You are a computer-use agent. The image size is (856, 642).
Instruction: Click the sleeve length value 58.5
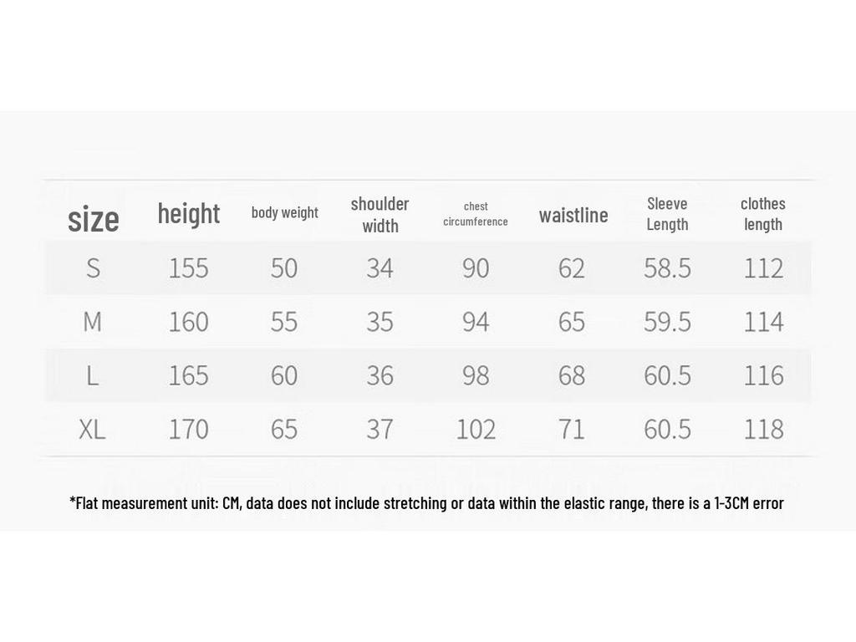coord(667,268)
